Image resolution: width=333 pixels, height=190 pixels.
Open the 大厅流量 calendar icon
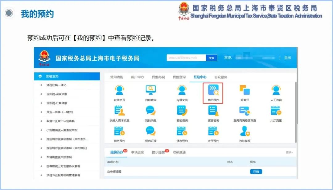pos(276,111)
